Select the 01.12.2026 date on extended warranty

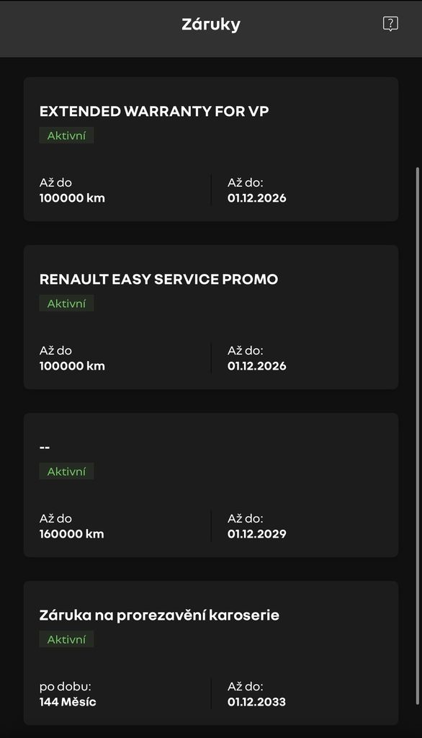click(x=256, y=197)
